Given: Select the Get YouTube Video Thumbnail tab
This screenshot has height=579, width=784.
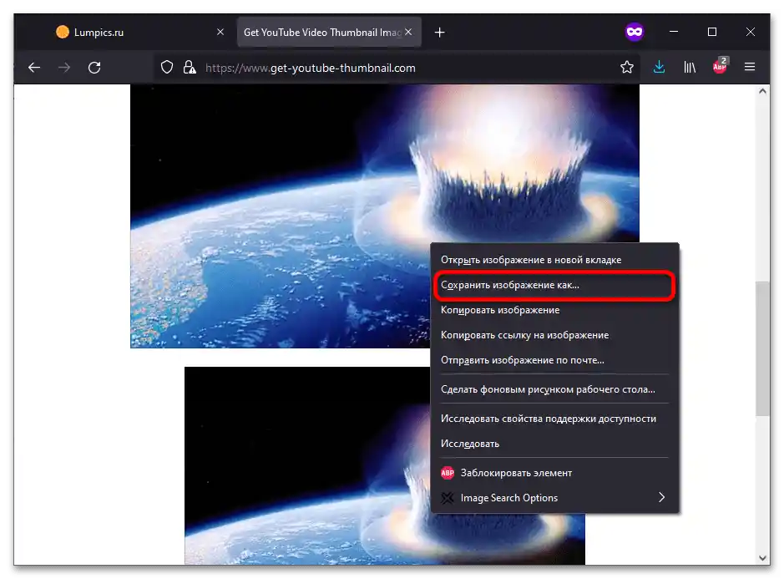Looking at the screenshot, I should 329,32.
